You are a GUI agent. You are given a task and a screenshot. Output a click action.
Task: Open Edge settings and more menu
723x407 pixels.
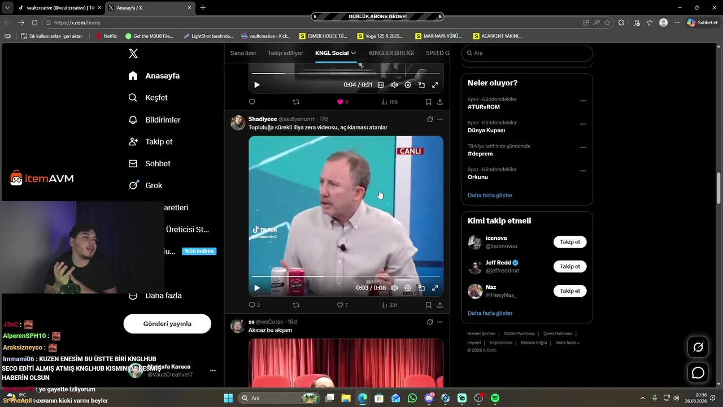point(677,23)
